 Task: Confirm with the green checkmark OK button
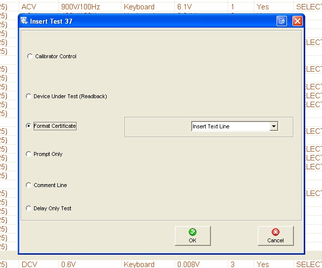pyautogui.click(x=193, y=235)
